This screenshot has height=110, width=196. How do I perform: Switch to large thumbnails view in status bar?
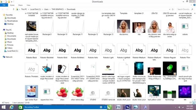(194, 103)
